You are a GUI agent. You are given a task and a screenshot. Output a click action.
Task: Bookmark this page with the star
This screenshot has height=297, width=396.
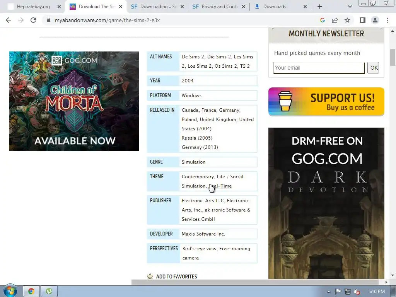coord(347,20)
